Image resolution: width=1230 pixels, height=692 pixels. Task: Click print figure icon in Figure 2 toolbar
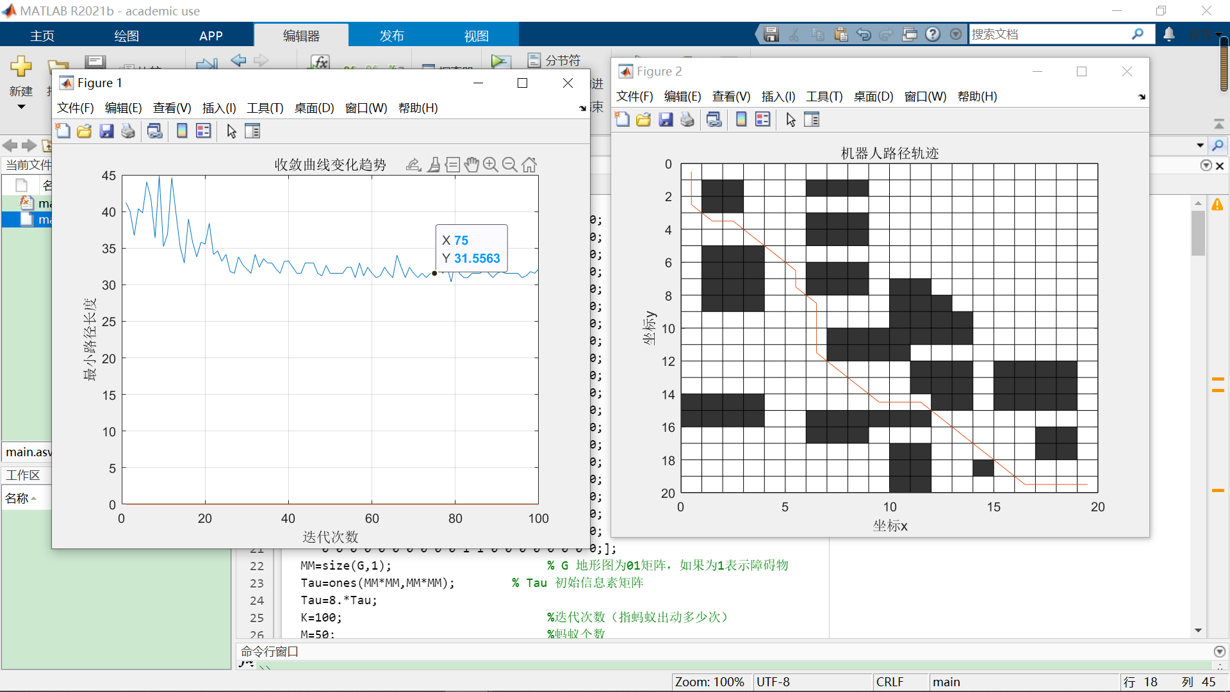tap(687, 120)
